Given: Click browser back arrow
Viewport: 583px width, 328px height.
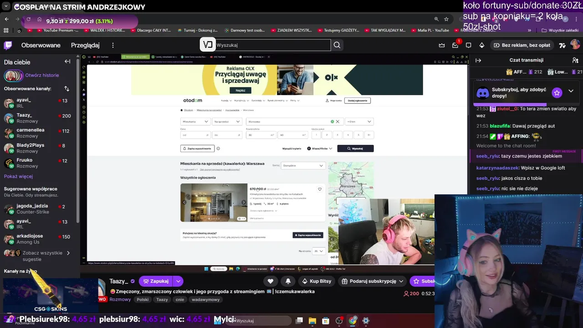Looking at the screenshot, I should [6, 19].
